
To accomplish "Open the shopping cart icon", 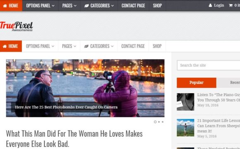I will tap(230, 5).
